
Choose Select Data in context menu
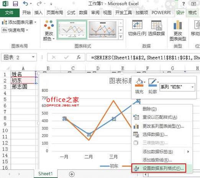point(162,134)
